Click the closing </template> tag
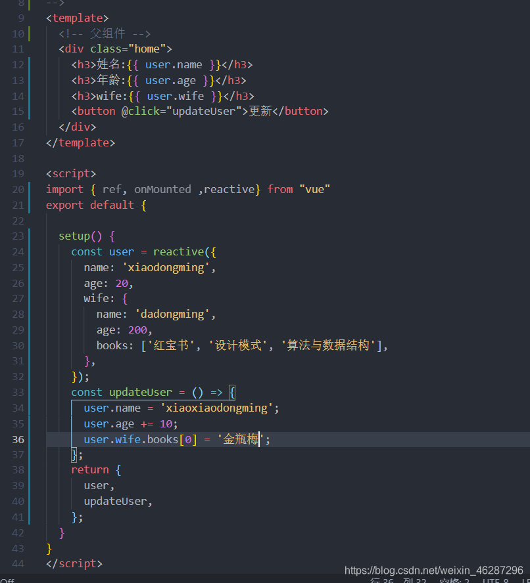Viewport: 530px width, 583px height. [x=80, y=142]
